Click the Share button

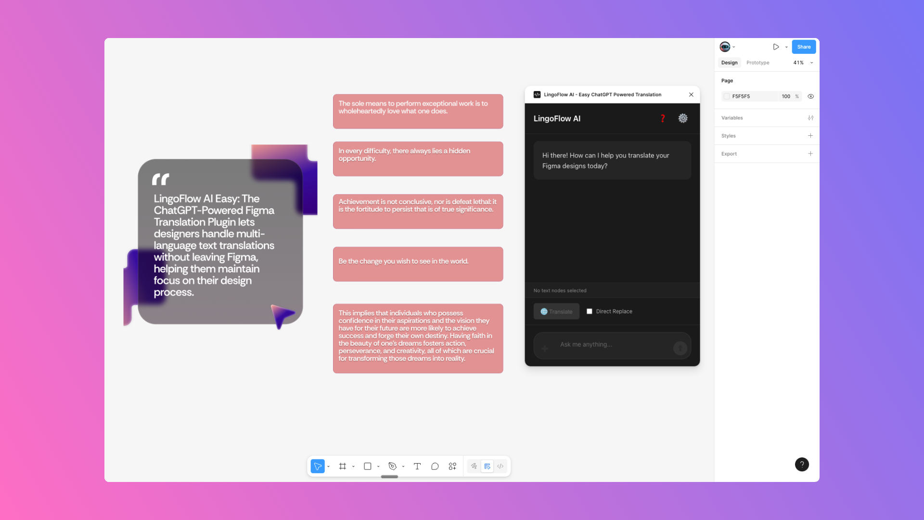[803, 47]
